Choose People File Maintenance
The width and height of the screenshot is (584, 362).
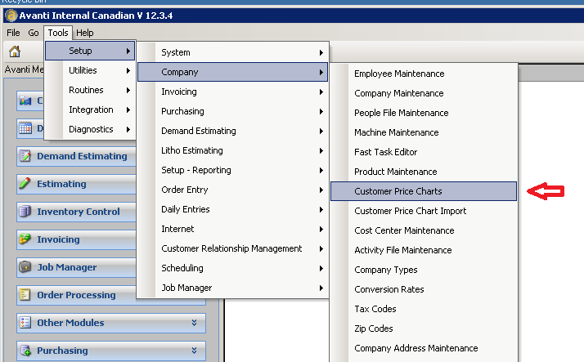click(x=424, y=113)
